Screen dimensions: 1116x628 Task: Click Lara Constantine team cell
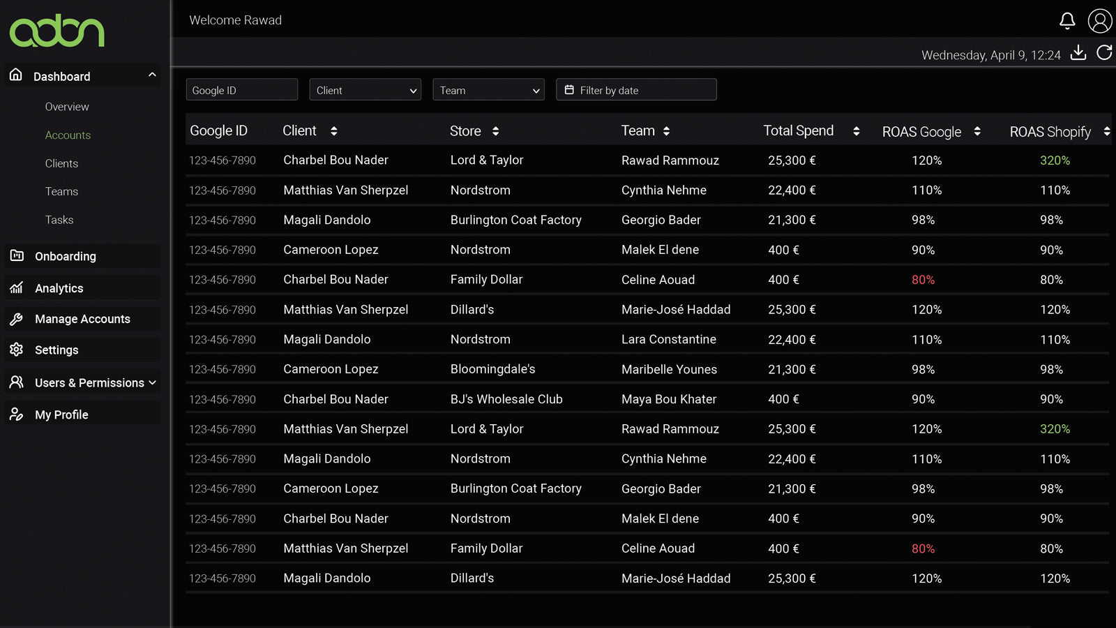[x=668, y=339]
